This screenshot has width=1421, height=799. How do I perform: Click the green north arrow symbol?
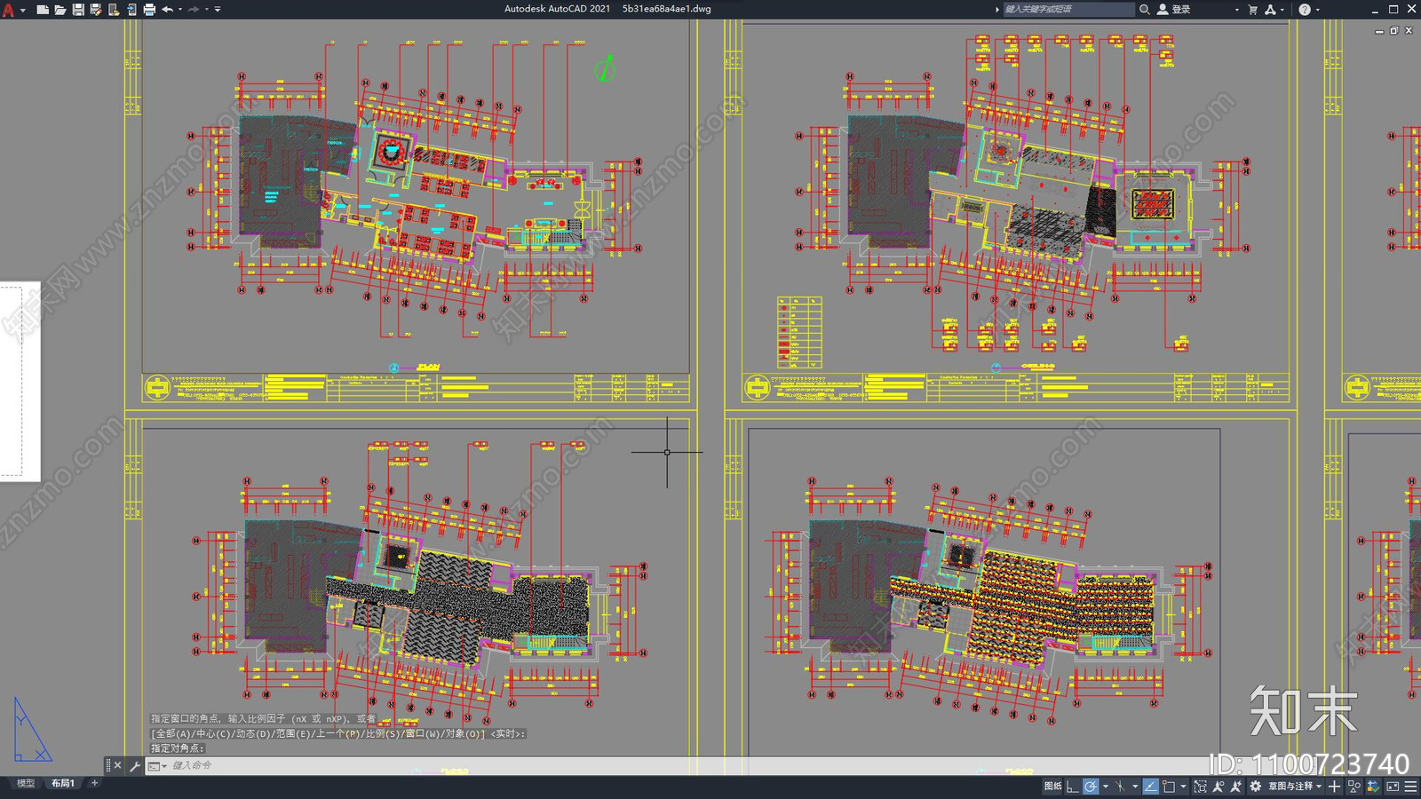tap(606, 68)
